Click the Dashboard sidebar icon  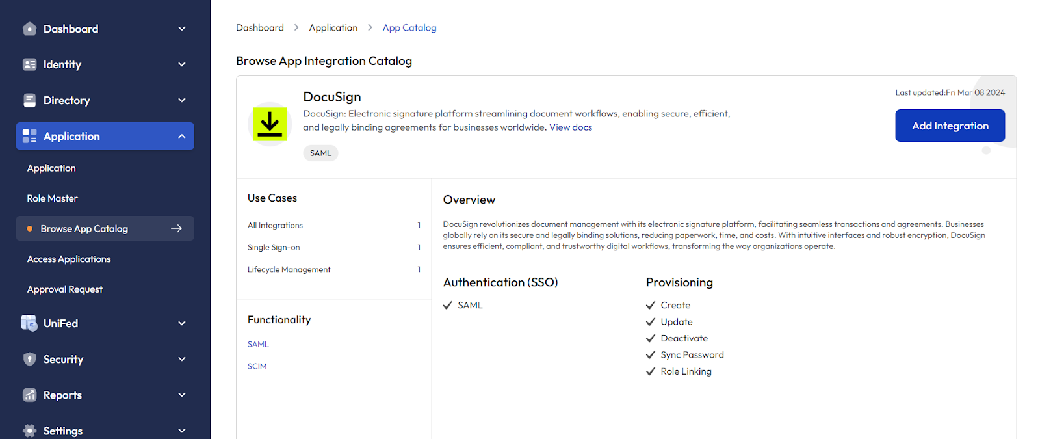pyautogui.click(x=29, y=29)
